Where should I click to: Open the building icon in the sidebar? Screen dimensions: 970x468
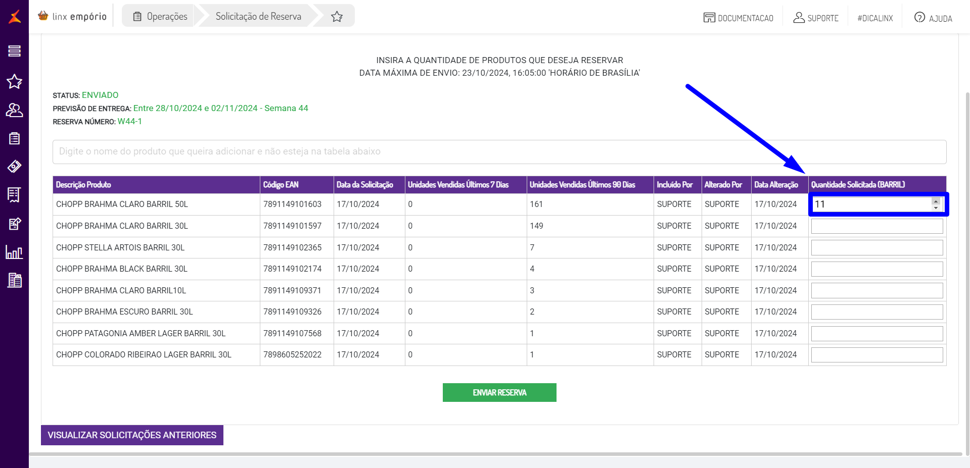coord(15,280)
